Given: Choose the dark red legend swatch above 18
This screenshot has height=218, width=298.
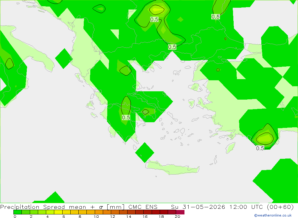Looking at the screenshot, I should click(164, 212).
